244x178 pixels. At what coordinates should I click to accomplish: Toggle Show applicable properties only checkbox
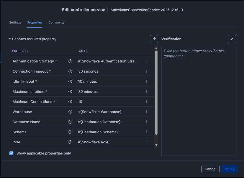[11, 153]
